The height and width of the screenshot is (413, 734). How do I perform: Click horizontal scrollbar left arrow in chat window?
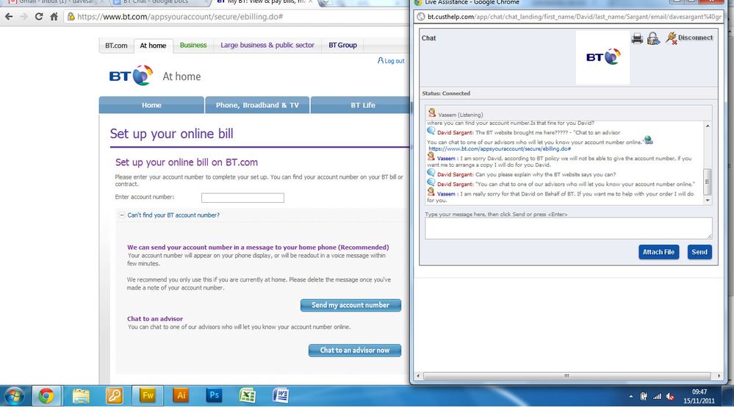(x=418, y=376)
